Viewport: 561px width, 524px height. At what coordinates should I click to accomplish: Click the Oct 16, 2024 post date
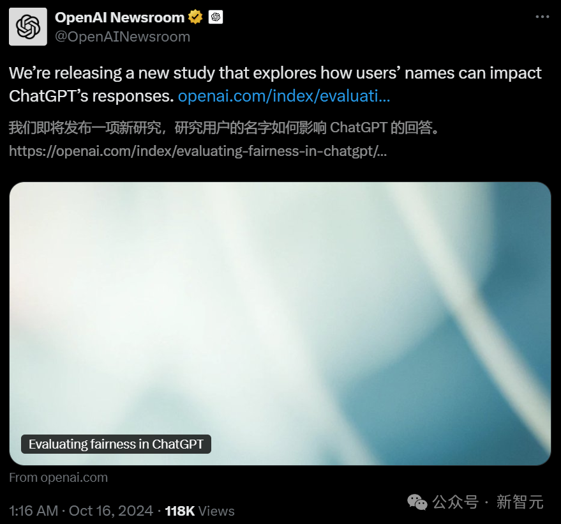111,511
